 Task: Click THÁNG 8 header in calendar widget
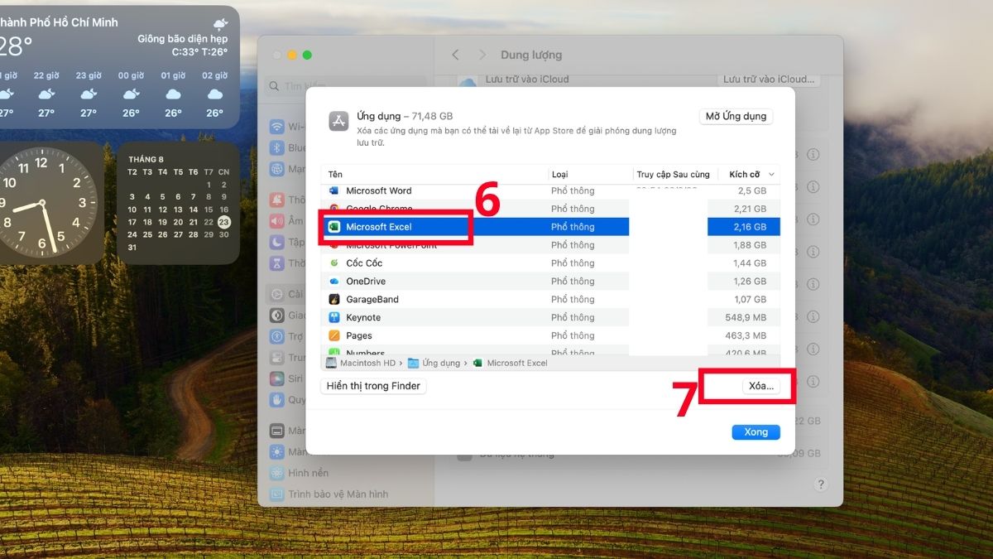[x=146, y=159]
